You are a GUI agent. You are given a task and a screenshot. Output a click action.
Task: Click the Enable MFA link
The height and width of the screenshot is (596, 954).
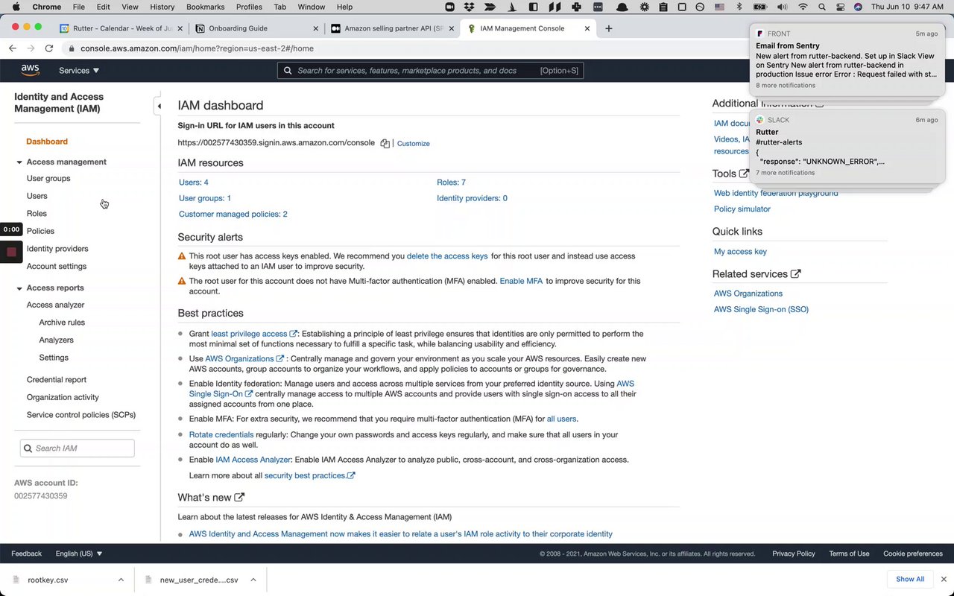point(521,281)
